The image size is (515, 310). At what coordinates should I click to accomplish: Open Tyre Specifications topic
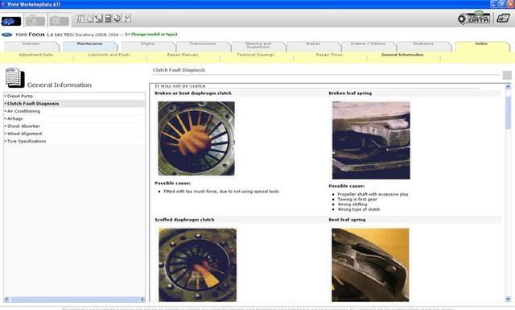[27, 142]
